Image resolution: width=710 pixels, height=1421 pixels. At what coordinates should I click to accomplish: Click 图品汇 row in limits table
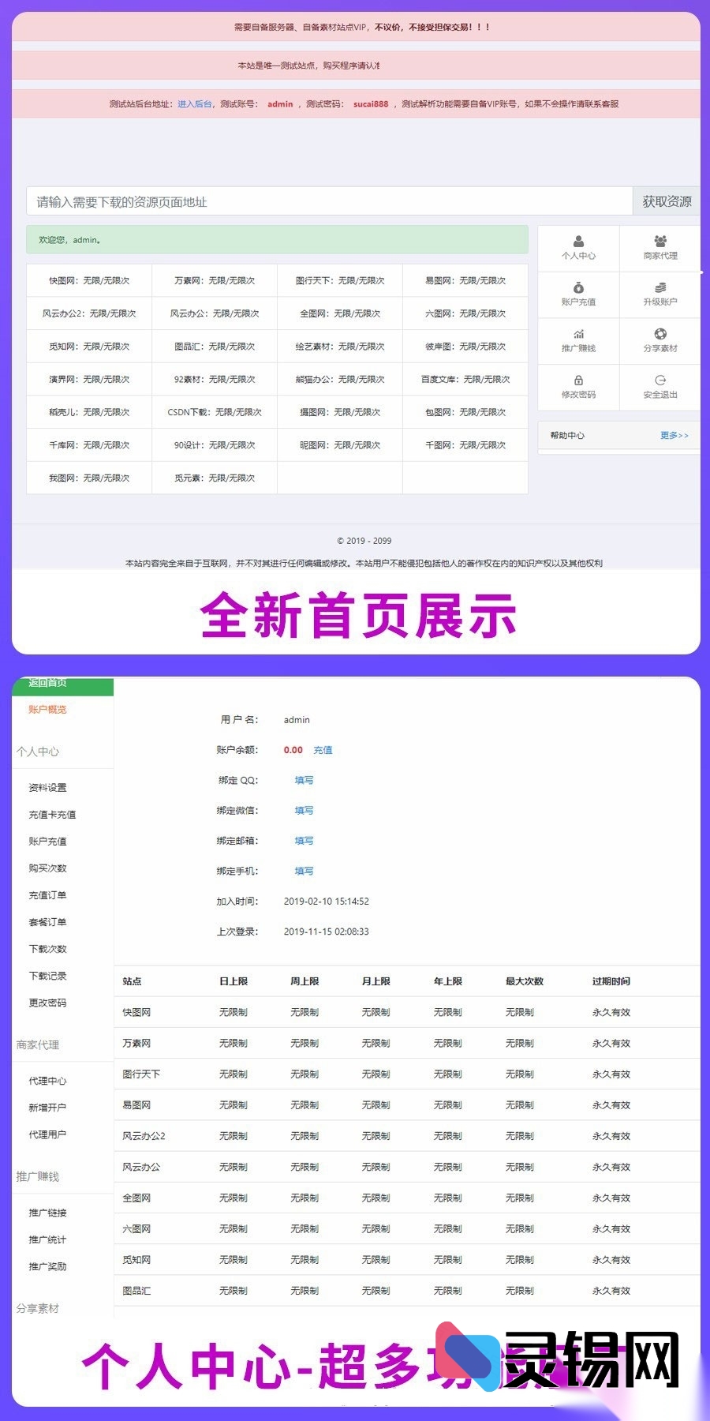pyautogui.click(x=407, y=1290)
